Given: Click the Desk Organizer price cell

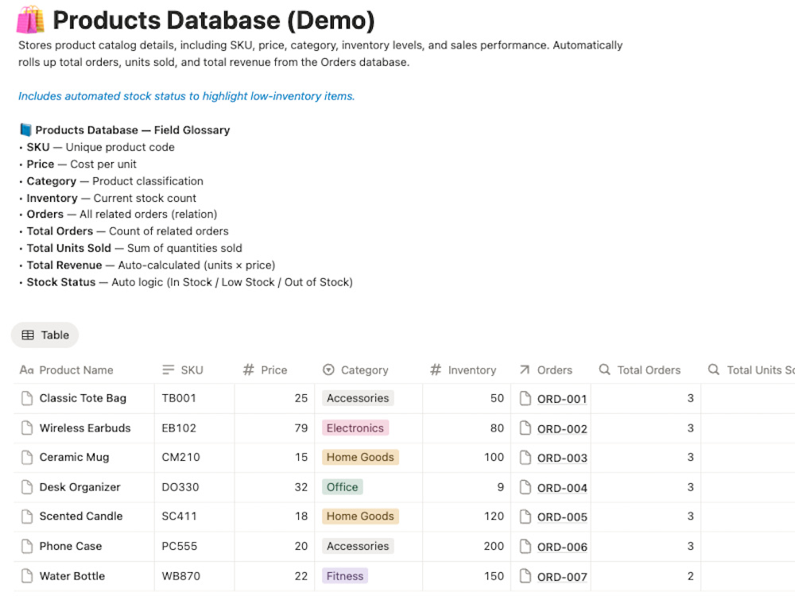Looking at the screenshot, I should (274, 487).
